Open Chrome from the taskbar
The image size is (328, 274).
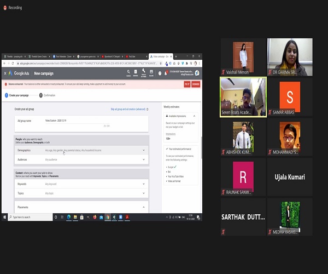pyautogui.click(x=108, y=217)
